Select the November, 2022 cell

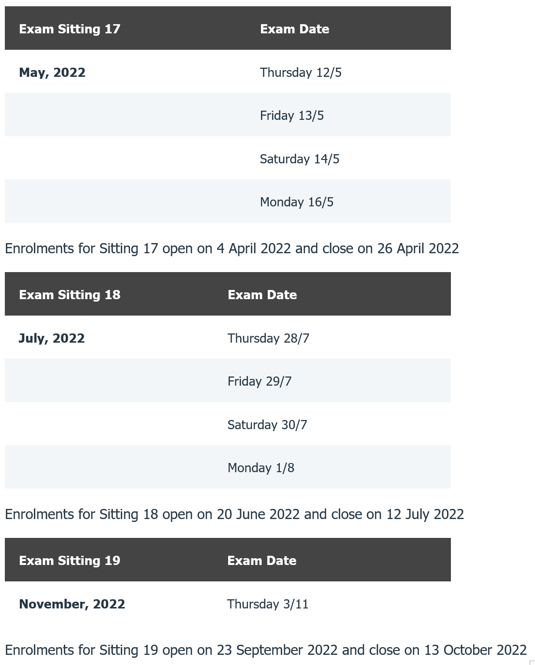(x=72, y=604)
